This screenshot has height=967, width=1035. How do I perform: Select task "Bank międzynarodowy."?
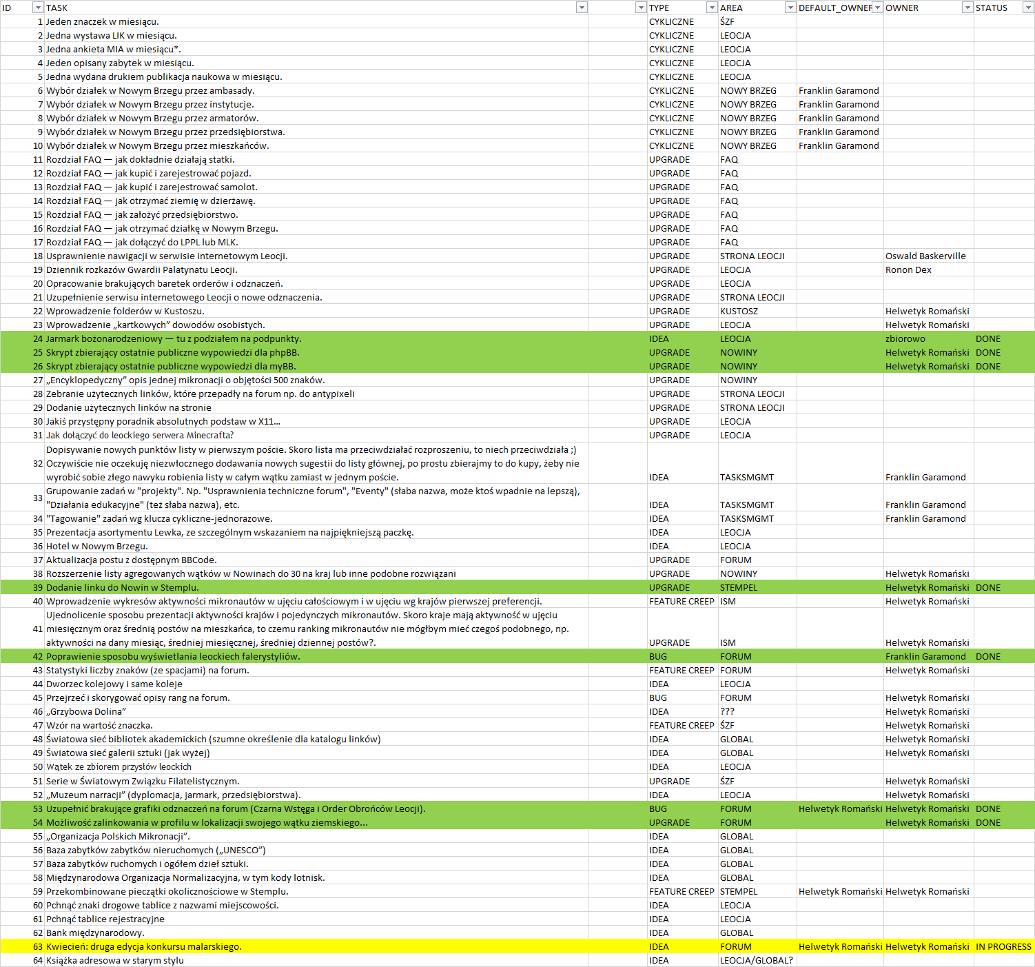pyautogui.click(x=95, y=933)
